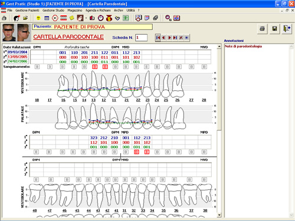The width and height of the screenshot is (295, 221).
Task: Open the Gestione Pazienti menu
Action: pos(27,10)
